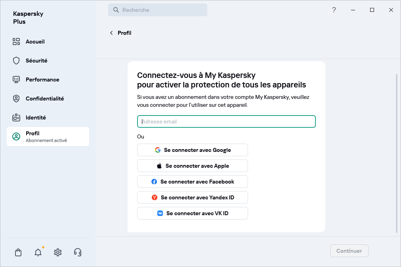401x267 pixels.
Task: Open the Performance monitor section
Action: click(x=16, y=80)
